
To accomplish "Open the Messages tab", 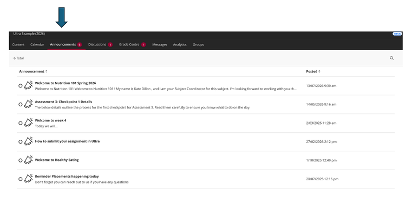I will (160, 44).
